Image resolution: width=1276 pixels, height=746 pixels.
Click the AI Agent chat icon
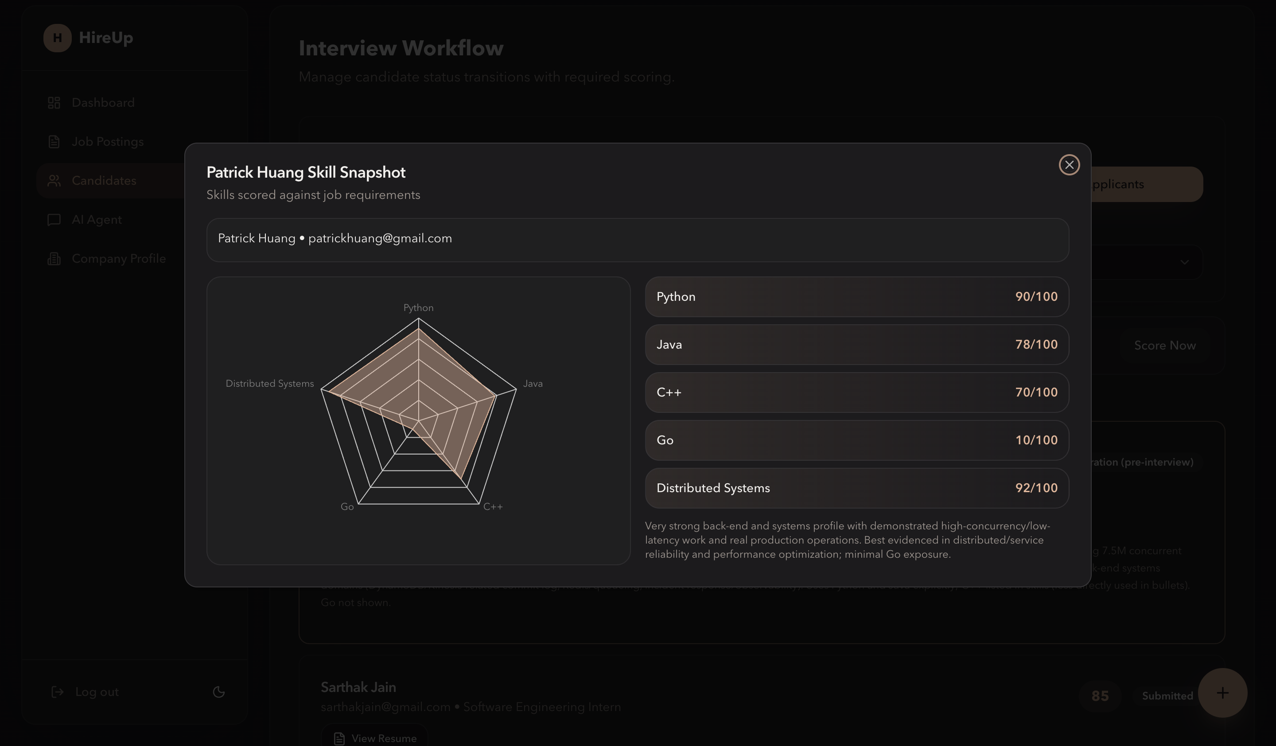click(x=54, y=220)
